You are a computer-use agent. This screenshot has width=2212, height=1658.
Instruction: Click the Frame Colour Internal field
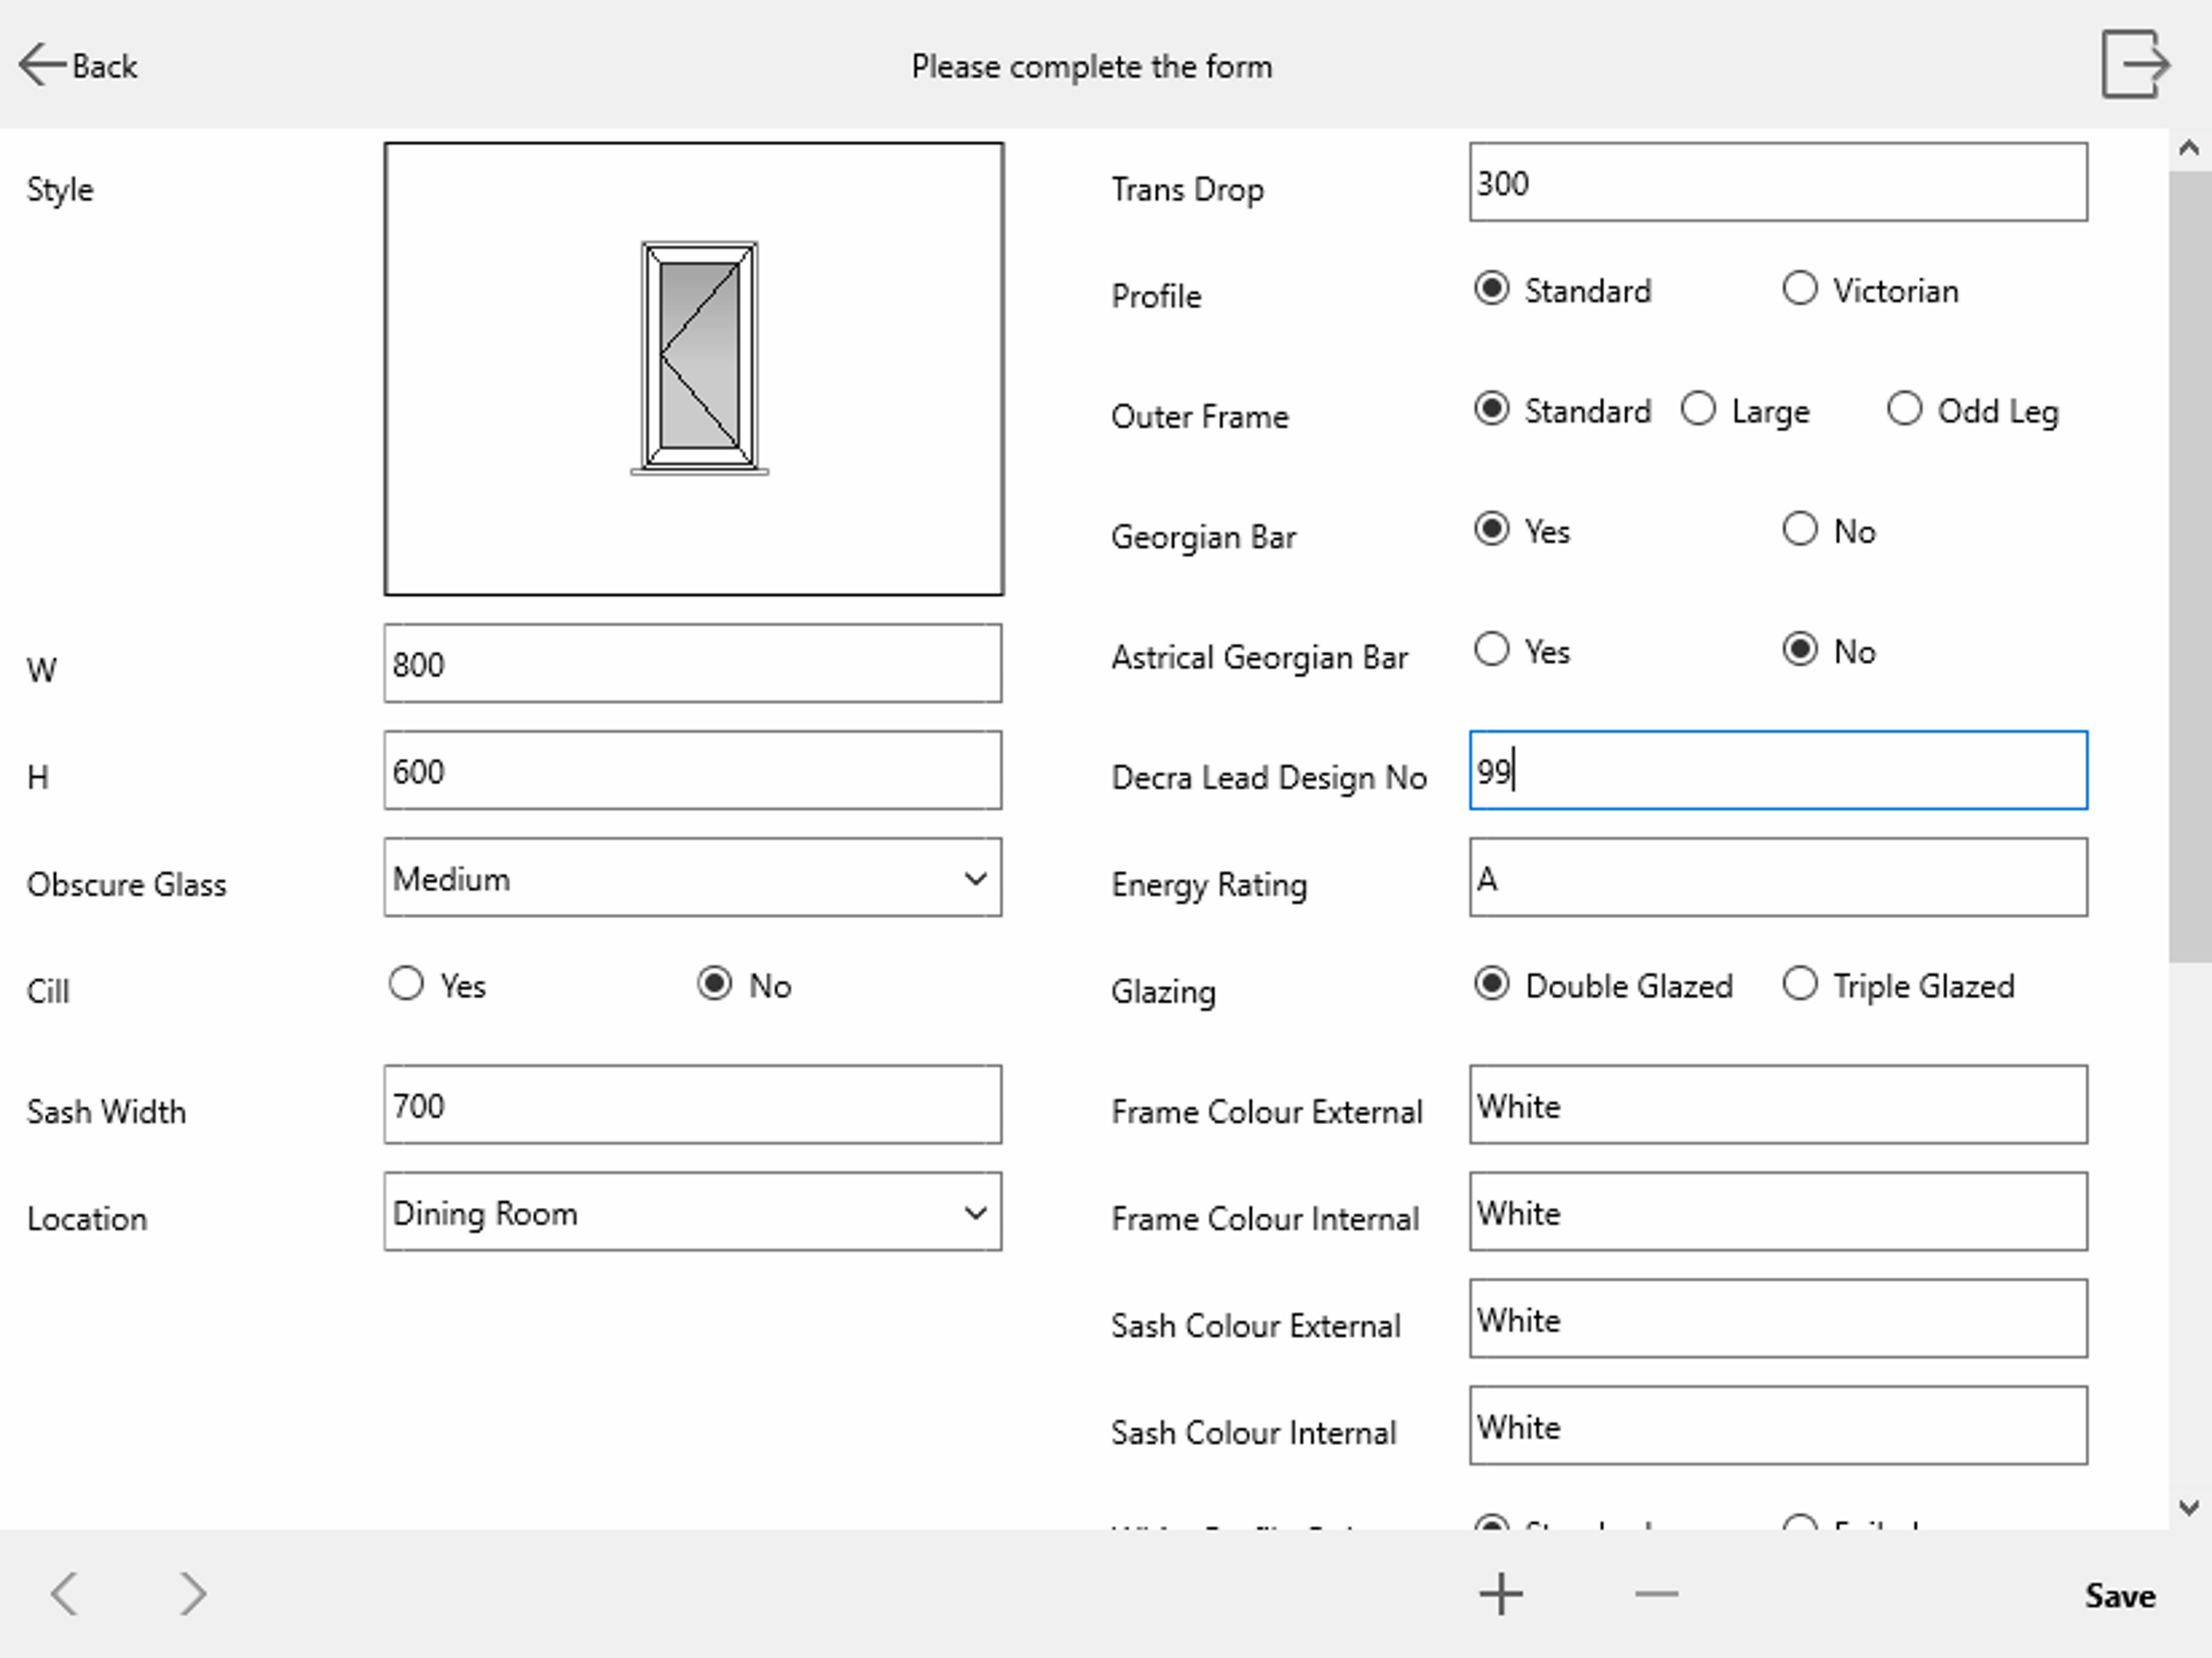coord(1778,1212)
